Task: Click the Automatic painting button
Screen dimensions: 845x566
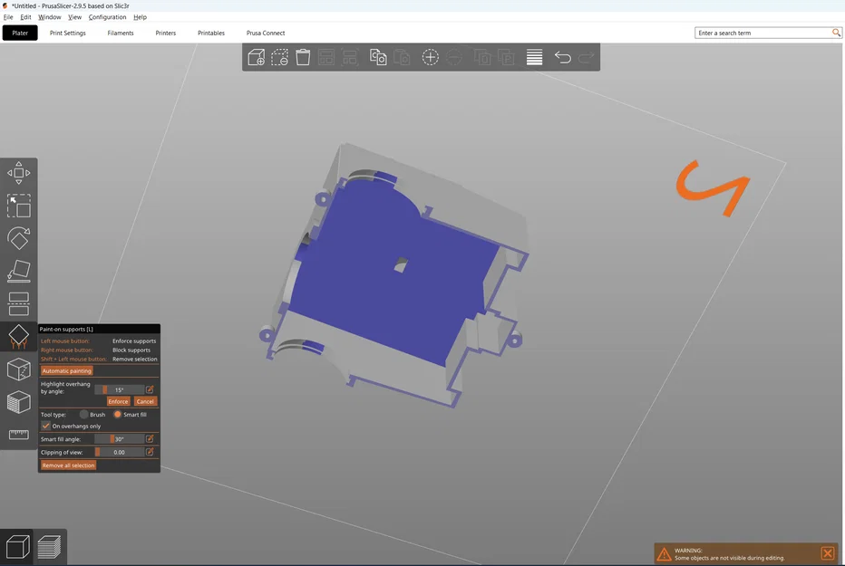Action: click(67, 370)
